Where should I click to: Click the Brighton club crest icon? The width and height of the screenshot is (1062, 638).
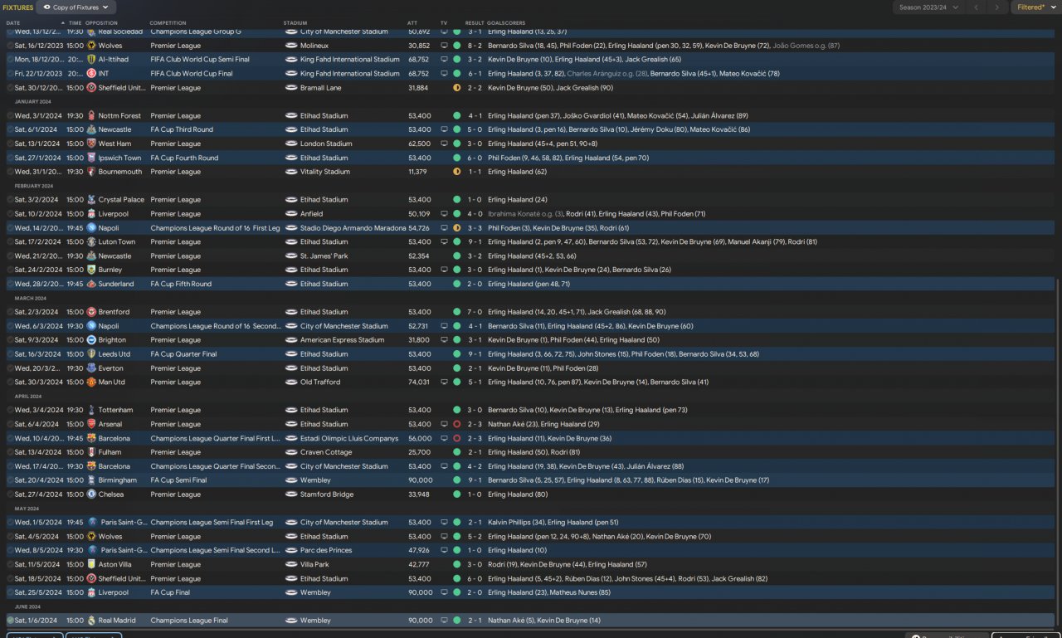[x=91, y=340]
